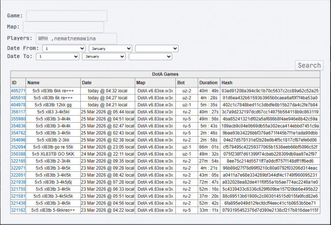Open game ID 321581
Viewport: 331px width, 225px height.
pos(18,196)
